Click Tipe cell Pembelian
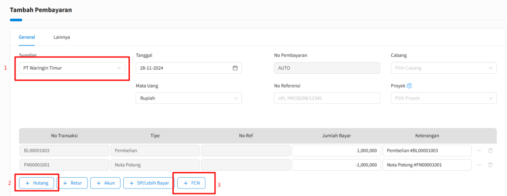 [x=155, y=151]
